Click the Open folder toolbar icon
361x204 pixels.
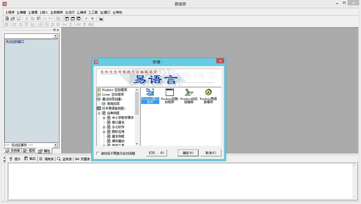pos(13,18)
